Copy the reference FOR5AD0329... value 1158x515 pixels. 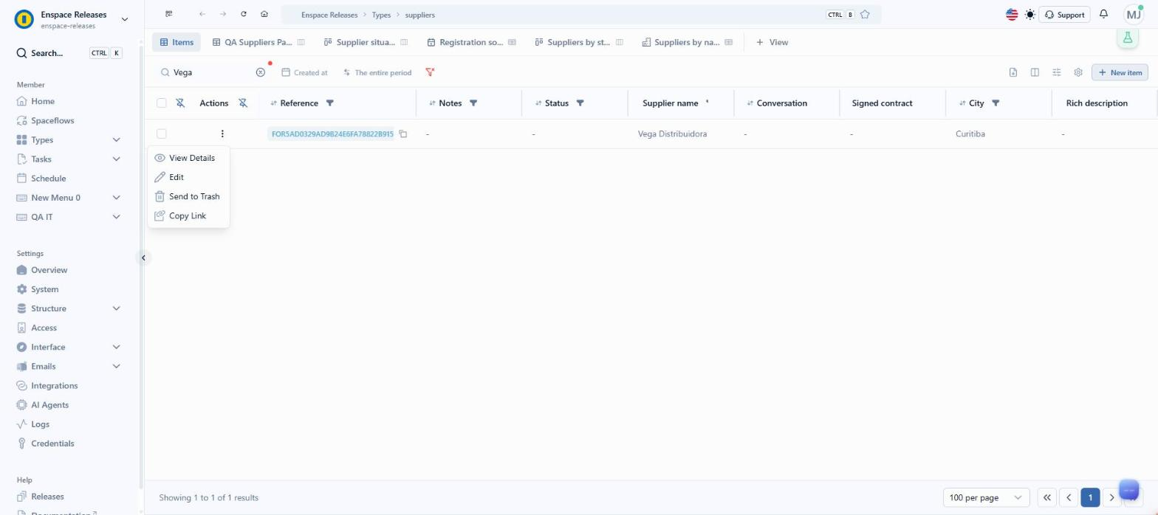pyautogui.click(x=403, y=134)
